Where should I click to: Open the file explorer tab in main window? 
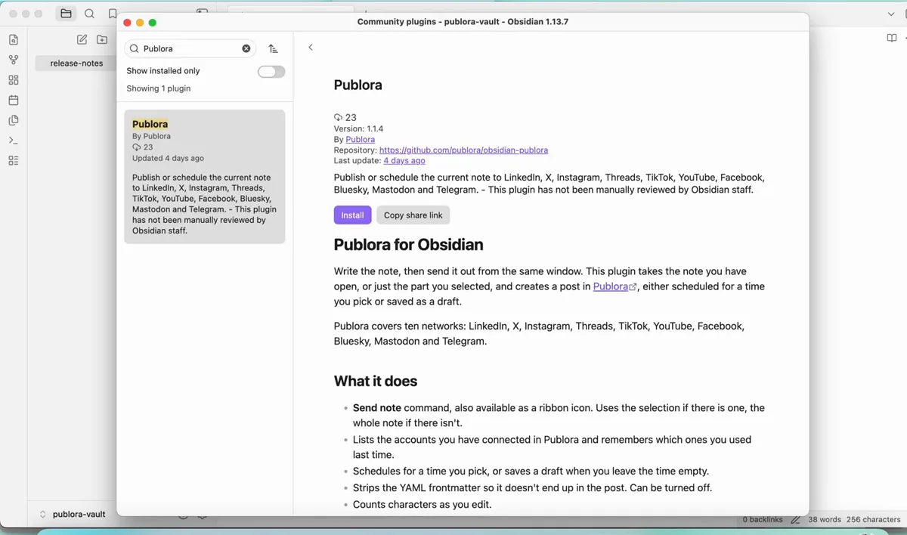tap(67, 14)
